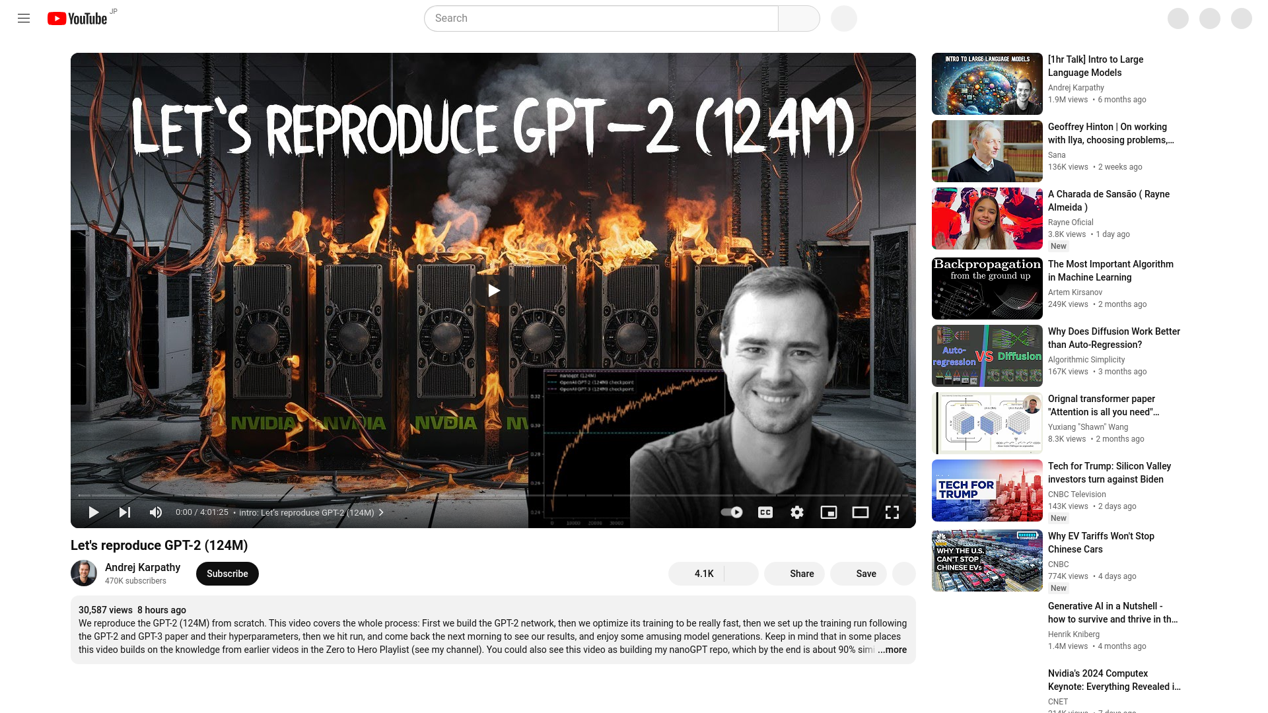Screen dimensions: 1268x713
Task: Open 'Orignal transformer paper' video title
Action: [1104, 405]
